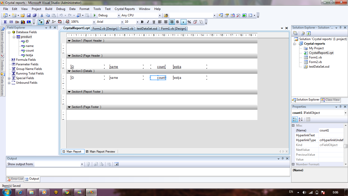Open the Debug configuration dropdown
Screen dimensions: 348x196
[x=119, y=15]
